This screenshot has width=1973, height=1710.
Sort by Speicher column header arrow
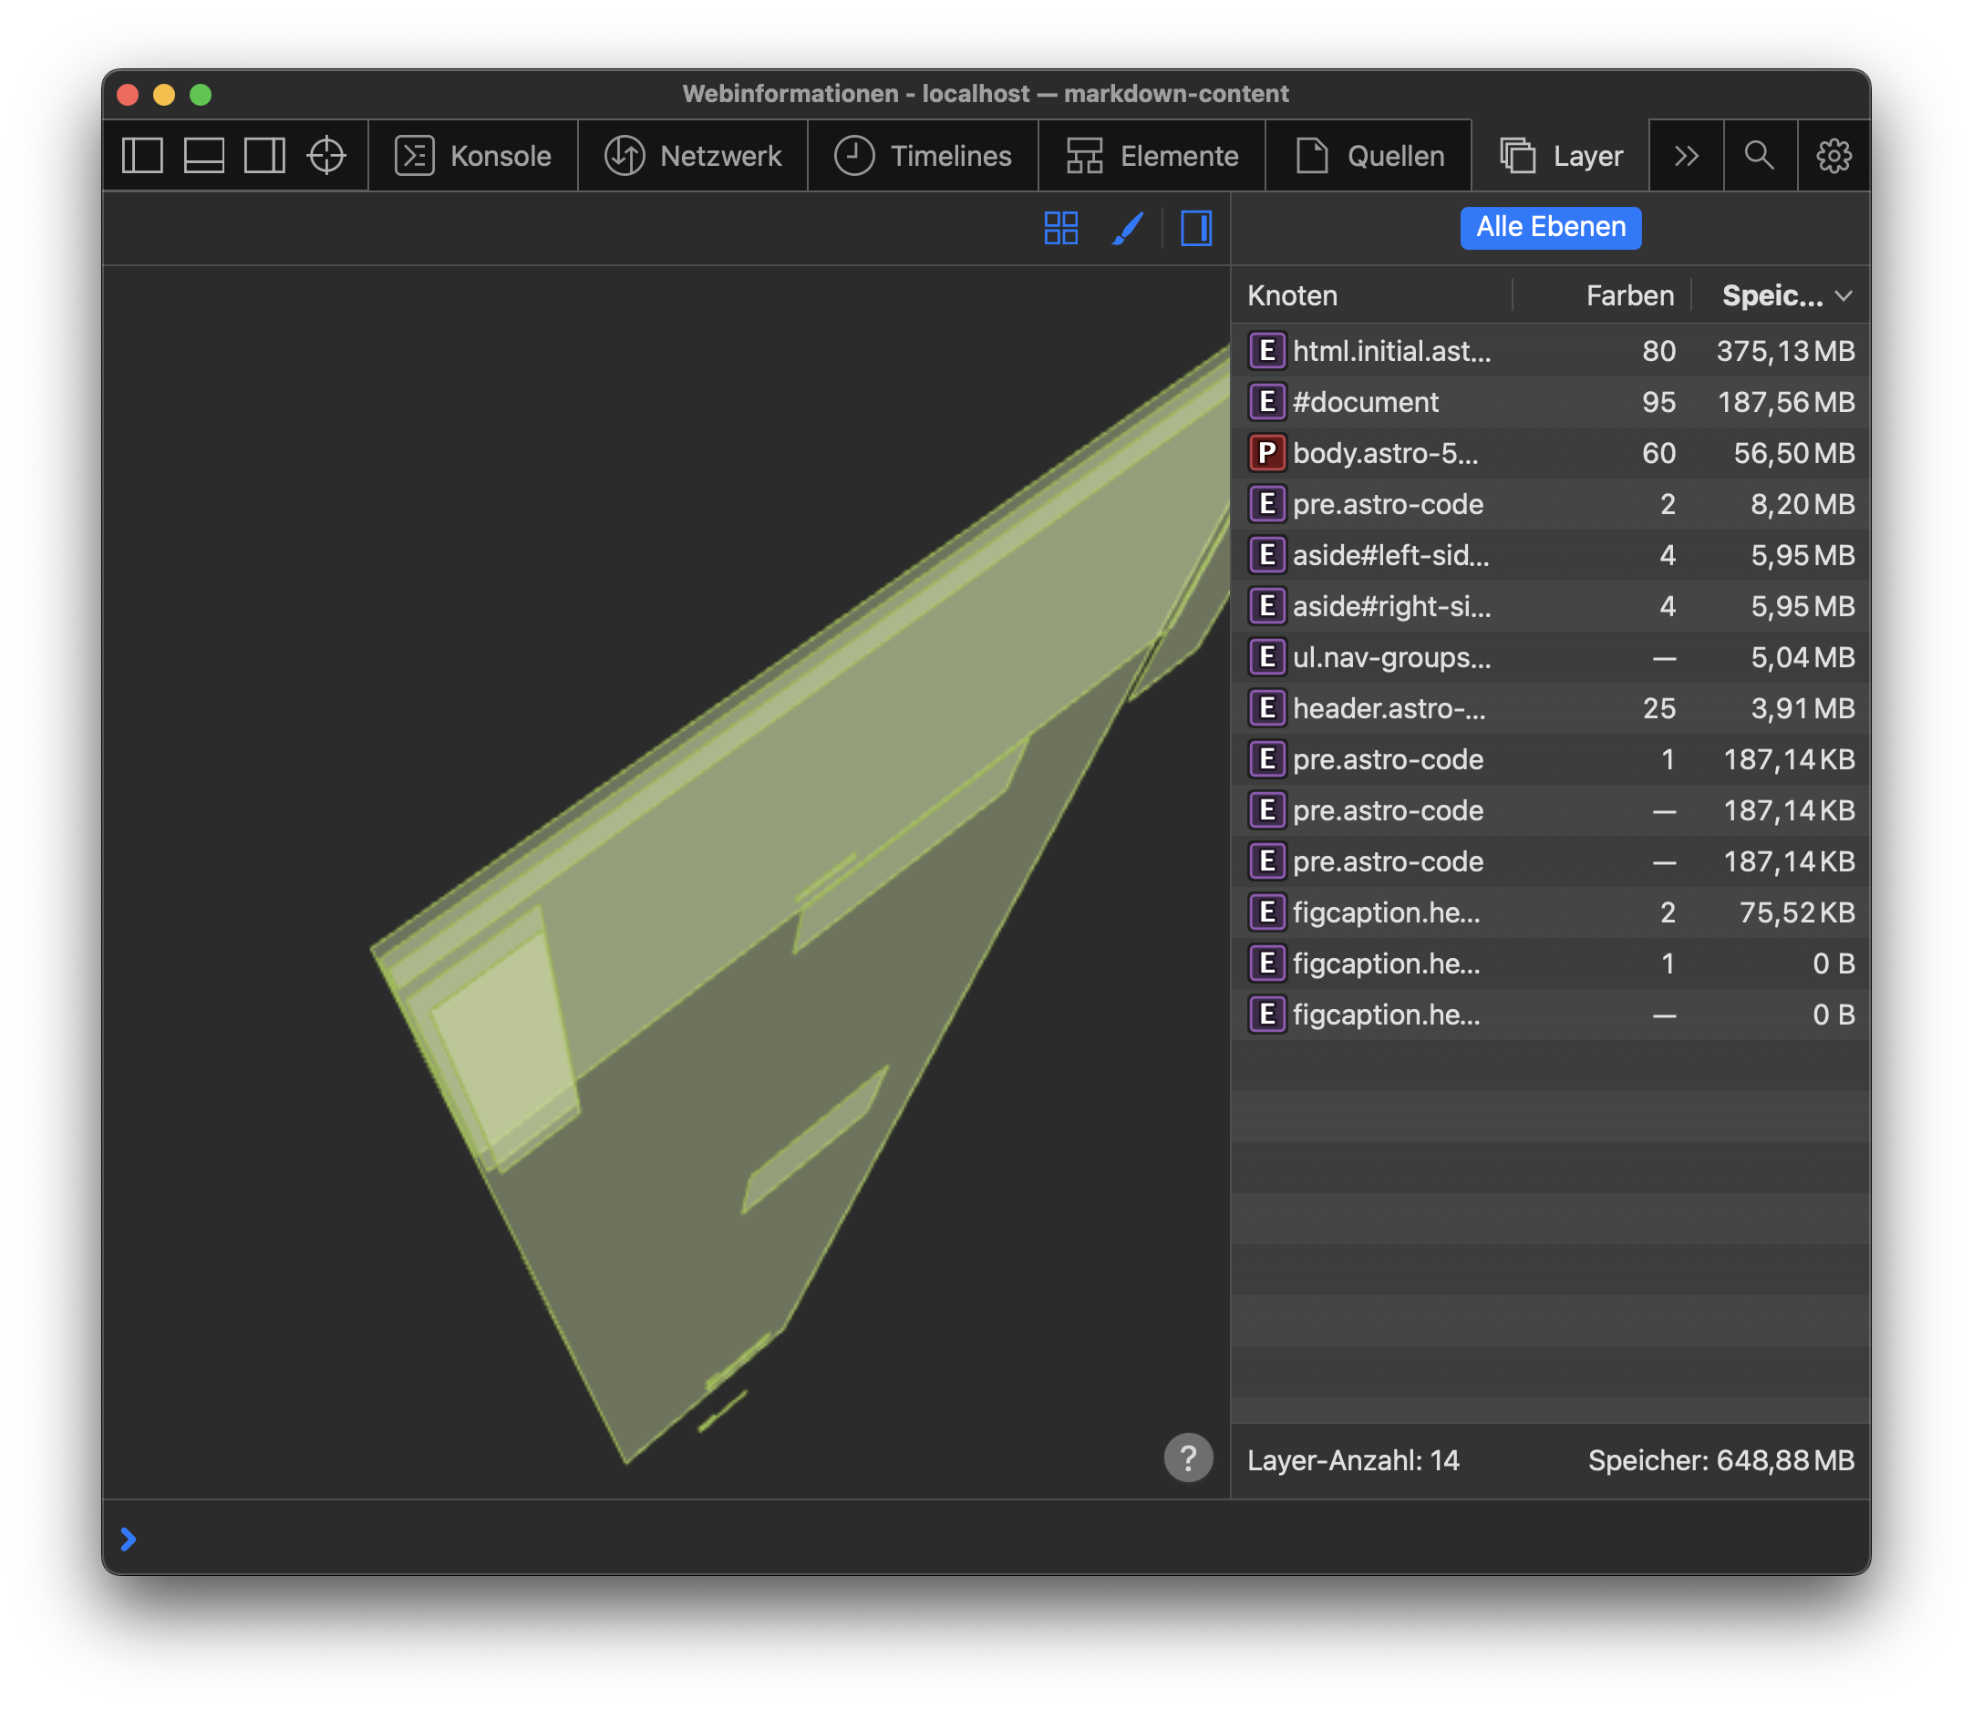1844,296
